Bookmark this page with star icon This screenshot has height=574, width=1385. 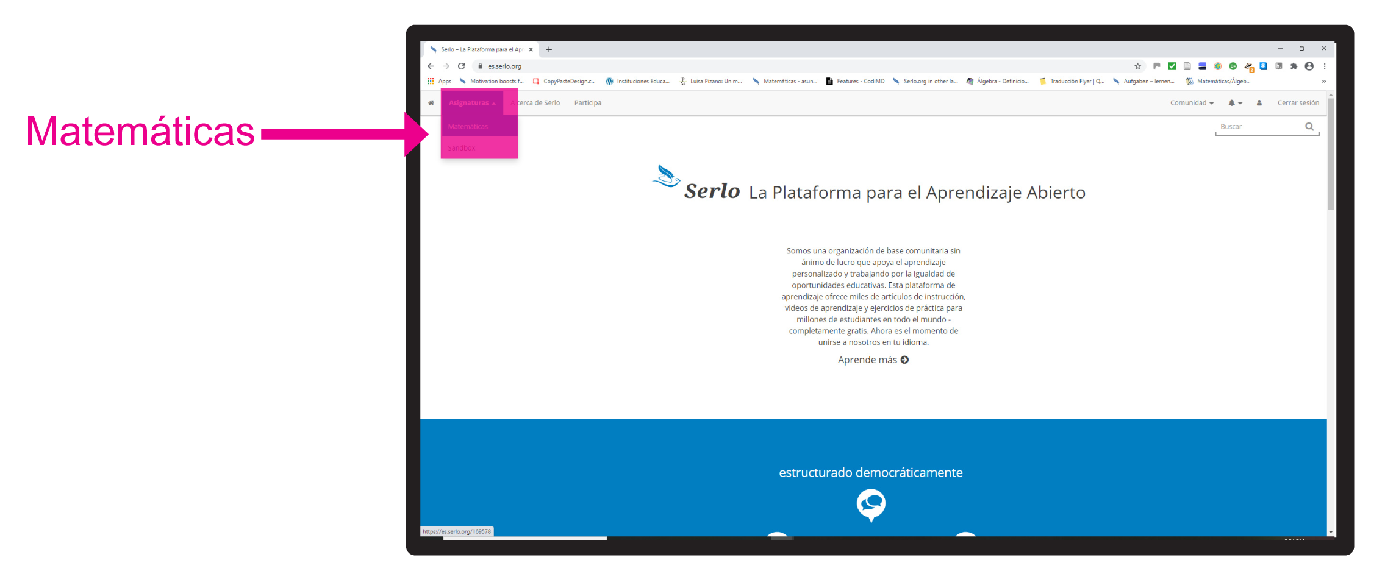(1137, 66)
